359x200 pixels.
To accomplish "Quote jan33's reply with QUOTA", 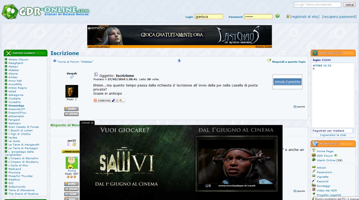I will (299, 191).
